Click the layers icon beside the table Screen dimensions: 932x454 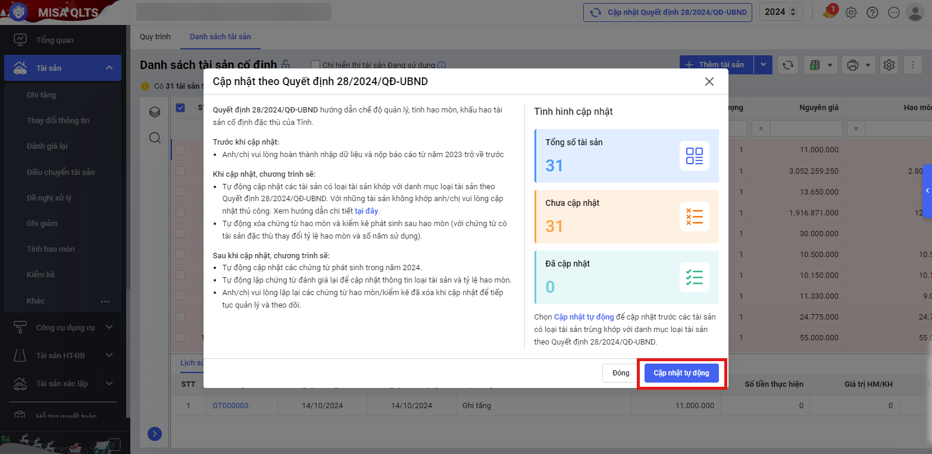155,112
